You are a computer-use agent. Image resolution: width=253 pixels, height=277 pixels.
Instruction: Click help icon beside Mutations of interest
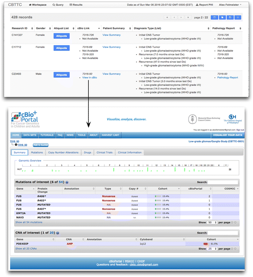click(x=67, y=182)
